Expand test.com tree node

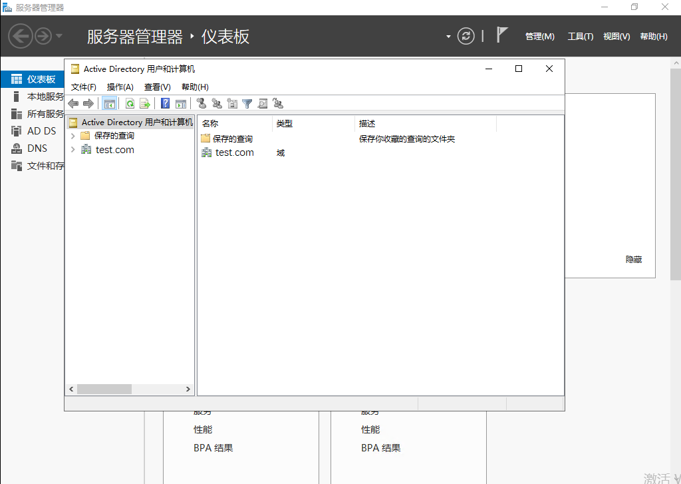pos(73,150)
